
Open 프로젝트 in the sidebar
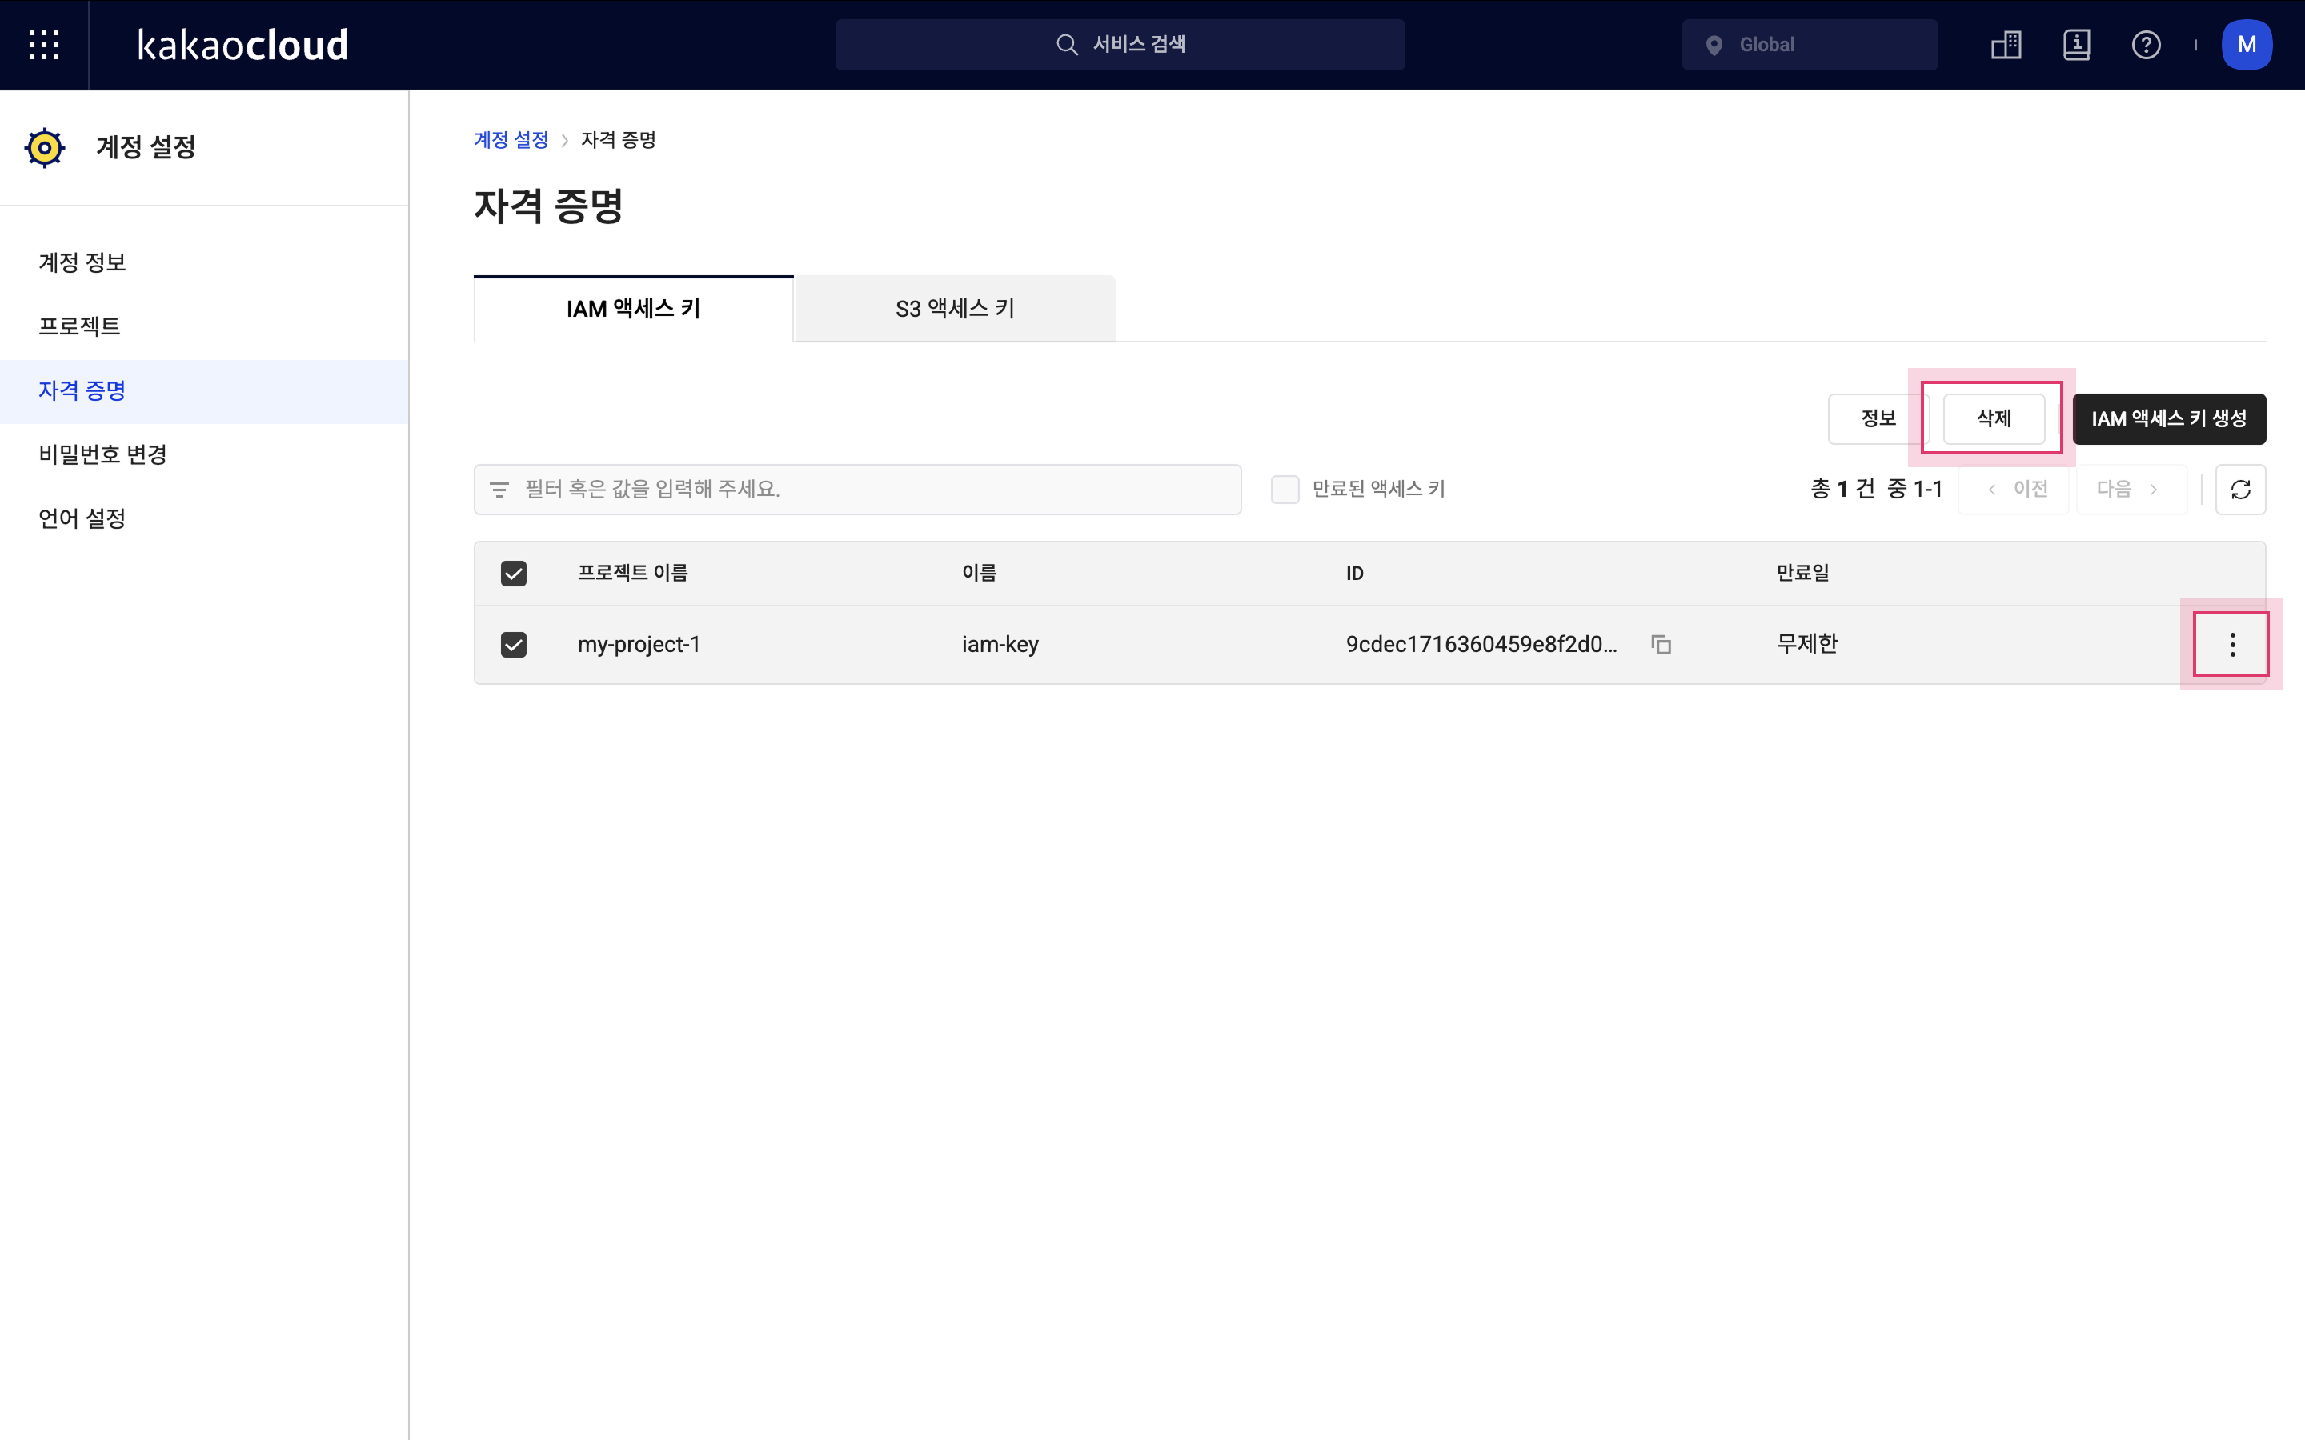point(204,326)
